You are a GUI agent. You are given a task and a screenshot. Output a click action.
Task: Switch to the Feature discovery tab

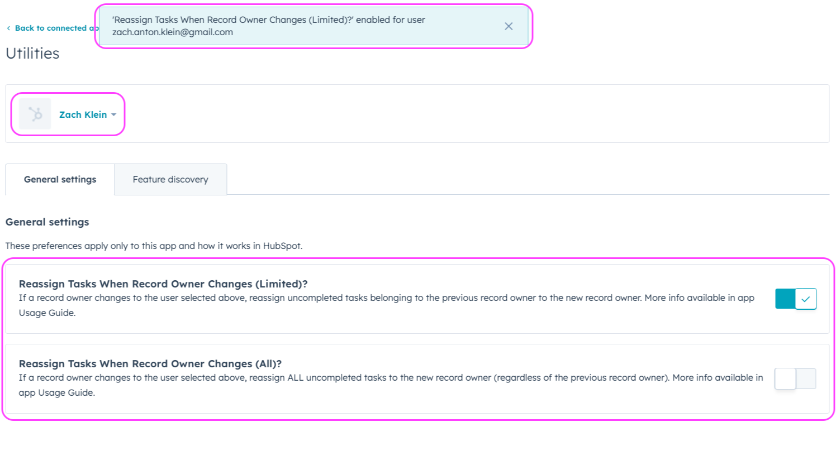[x=170, y=179]
